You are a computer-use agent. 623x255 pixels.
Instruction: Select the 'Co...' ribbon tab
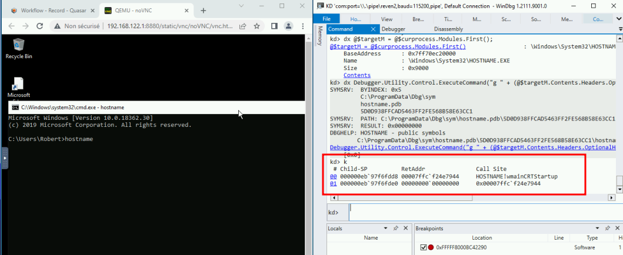click(598, 19)
